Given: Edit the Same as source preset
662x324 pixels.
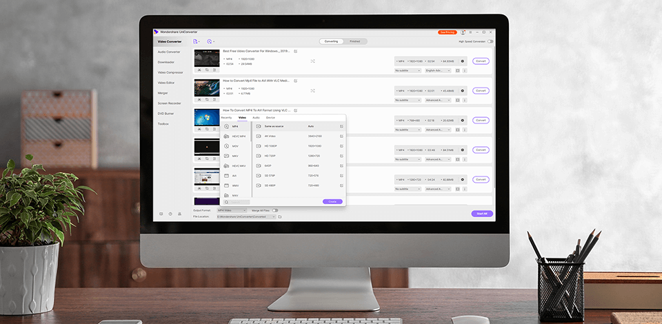Looking at the screenshot, I should pyautogui.click(x=341, y=126).
